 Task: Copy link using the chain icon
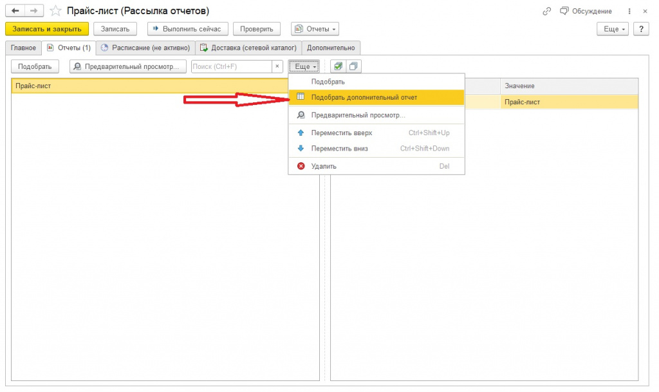pyautogui.click(x=546, y=12)
